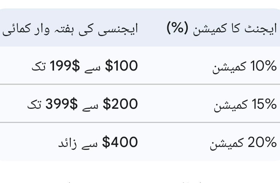Click the '20%' number
The height and width of the screenshot is (183, 280).
click(262, 143)
